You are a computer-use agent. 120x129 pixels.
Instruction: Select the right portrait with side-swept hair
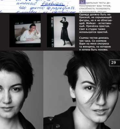tap(82, 90)
